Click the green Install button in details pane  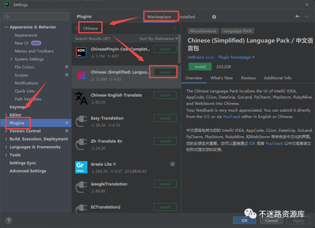(200, 67)
